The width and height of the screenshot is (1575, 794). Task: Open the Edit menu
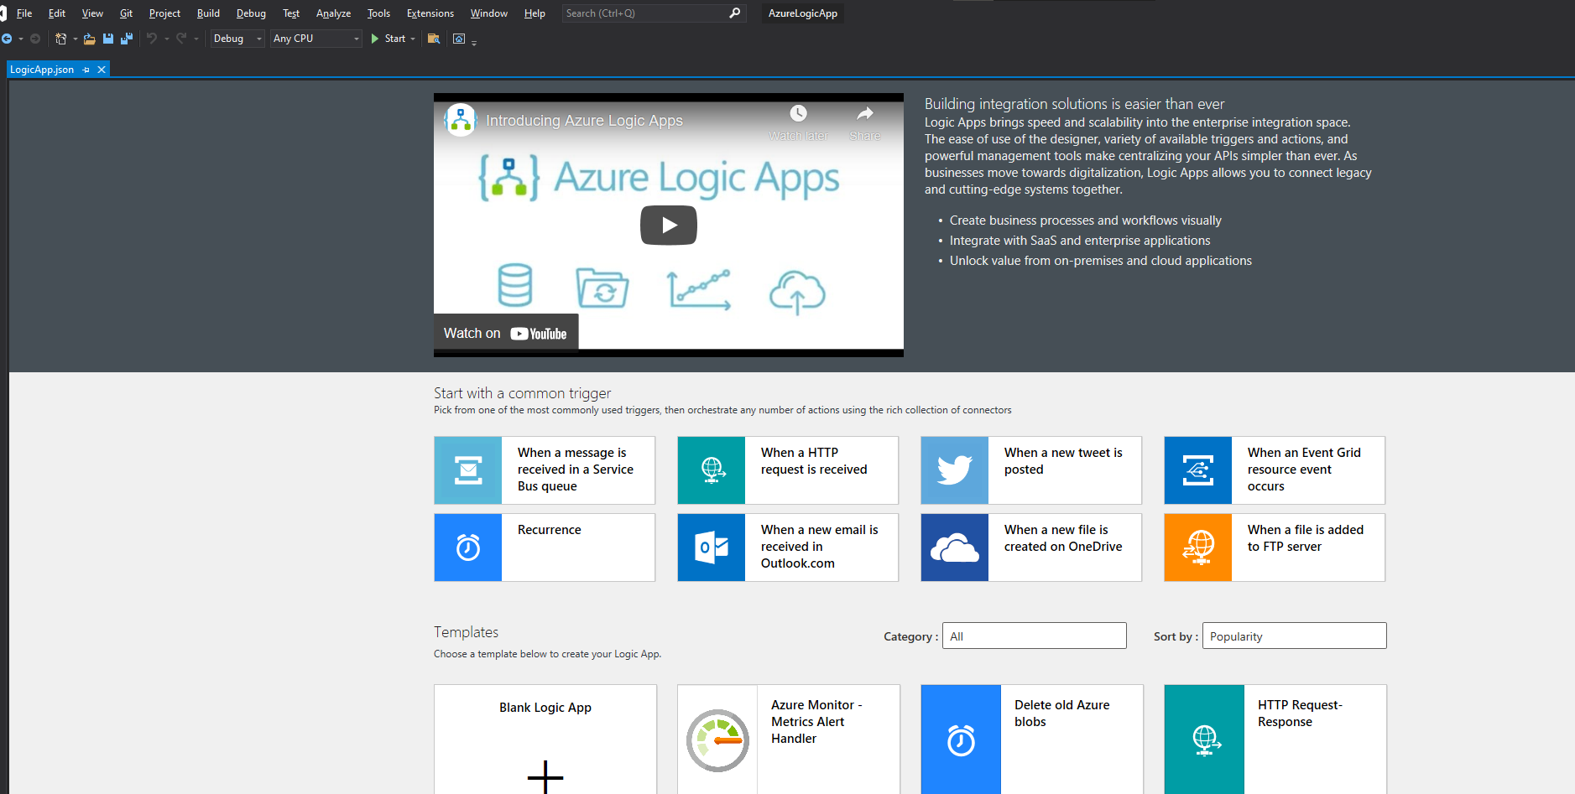click(57, 13)
